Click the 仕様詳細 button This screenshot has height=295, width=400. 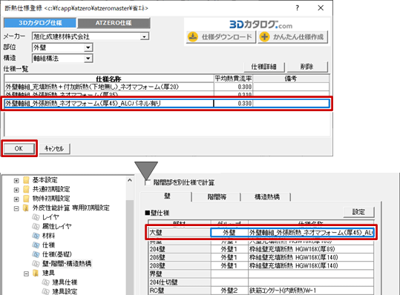pos(264,67)
